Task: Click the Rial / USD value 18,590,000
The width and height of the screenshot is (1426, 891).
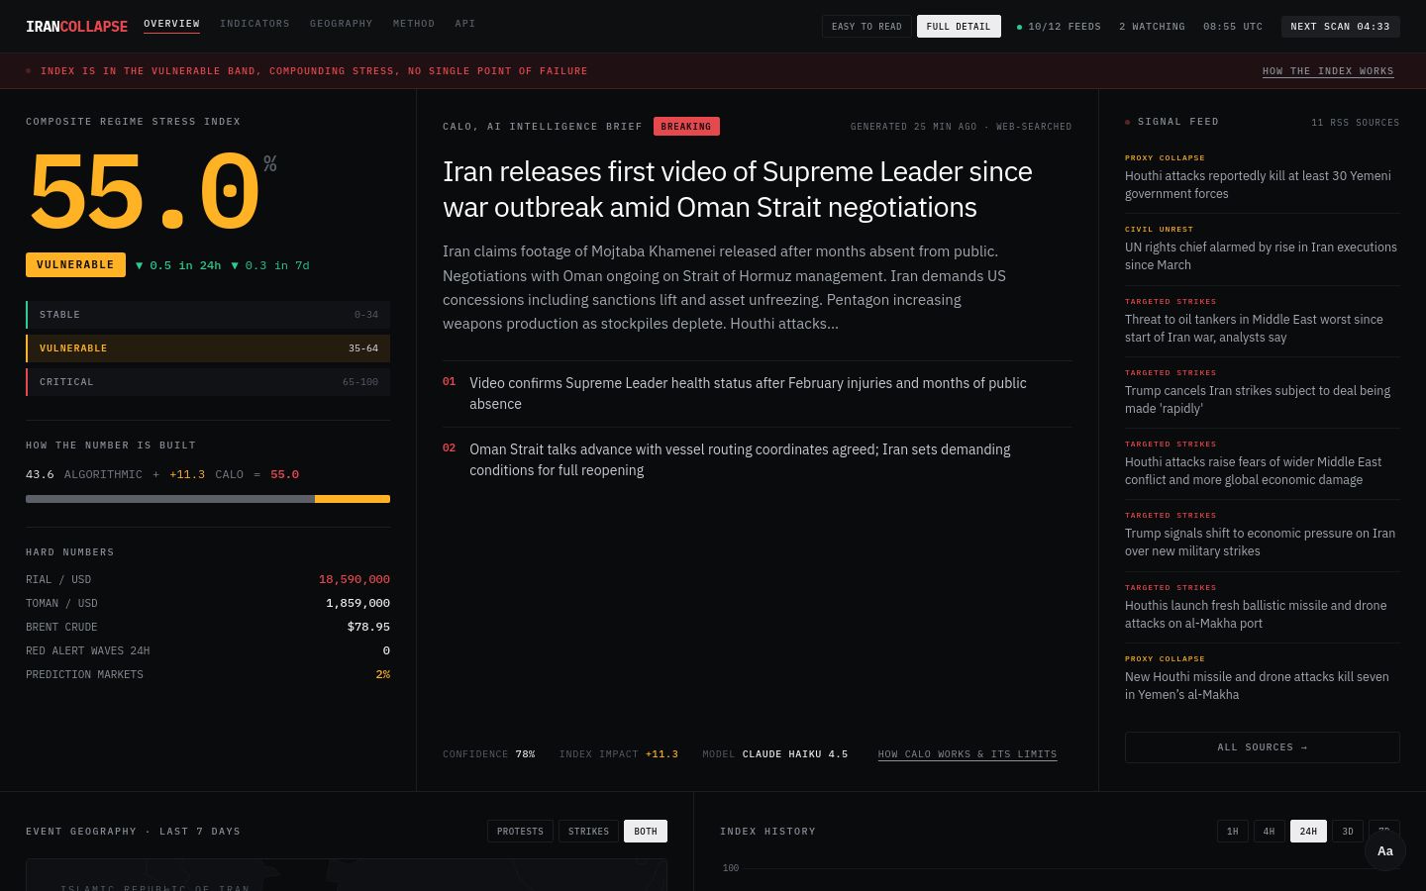Action: coord(355,579)
